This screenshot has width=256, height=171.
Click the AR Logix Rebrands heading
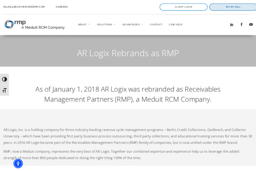point(128,53)
